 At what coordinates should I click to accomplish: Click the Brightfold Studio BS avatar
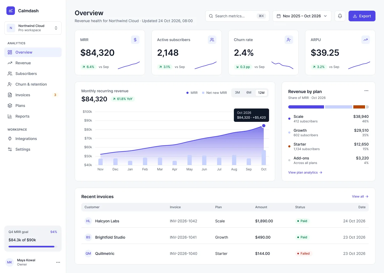(x=88, y=237)
